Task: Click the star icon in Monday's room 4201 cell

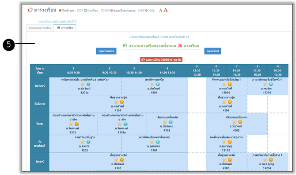Action: [152, 84]
